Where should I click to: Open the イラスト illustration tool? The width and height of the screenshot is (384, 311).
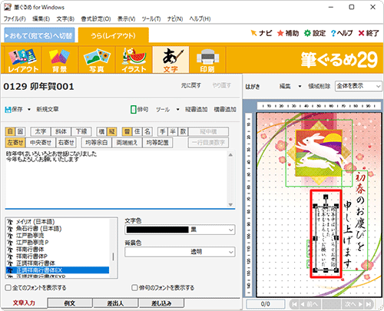click(134, 60)
